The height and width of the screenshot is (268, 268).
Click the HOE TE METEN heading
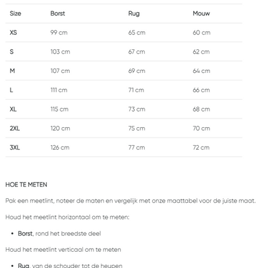click(x=26, y=184)
